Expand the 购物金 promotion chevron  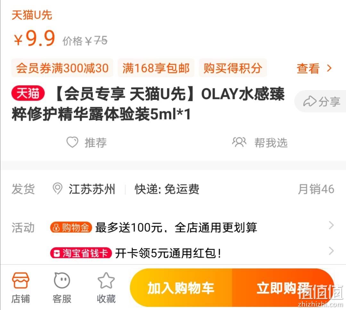(x=331, y=225)
